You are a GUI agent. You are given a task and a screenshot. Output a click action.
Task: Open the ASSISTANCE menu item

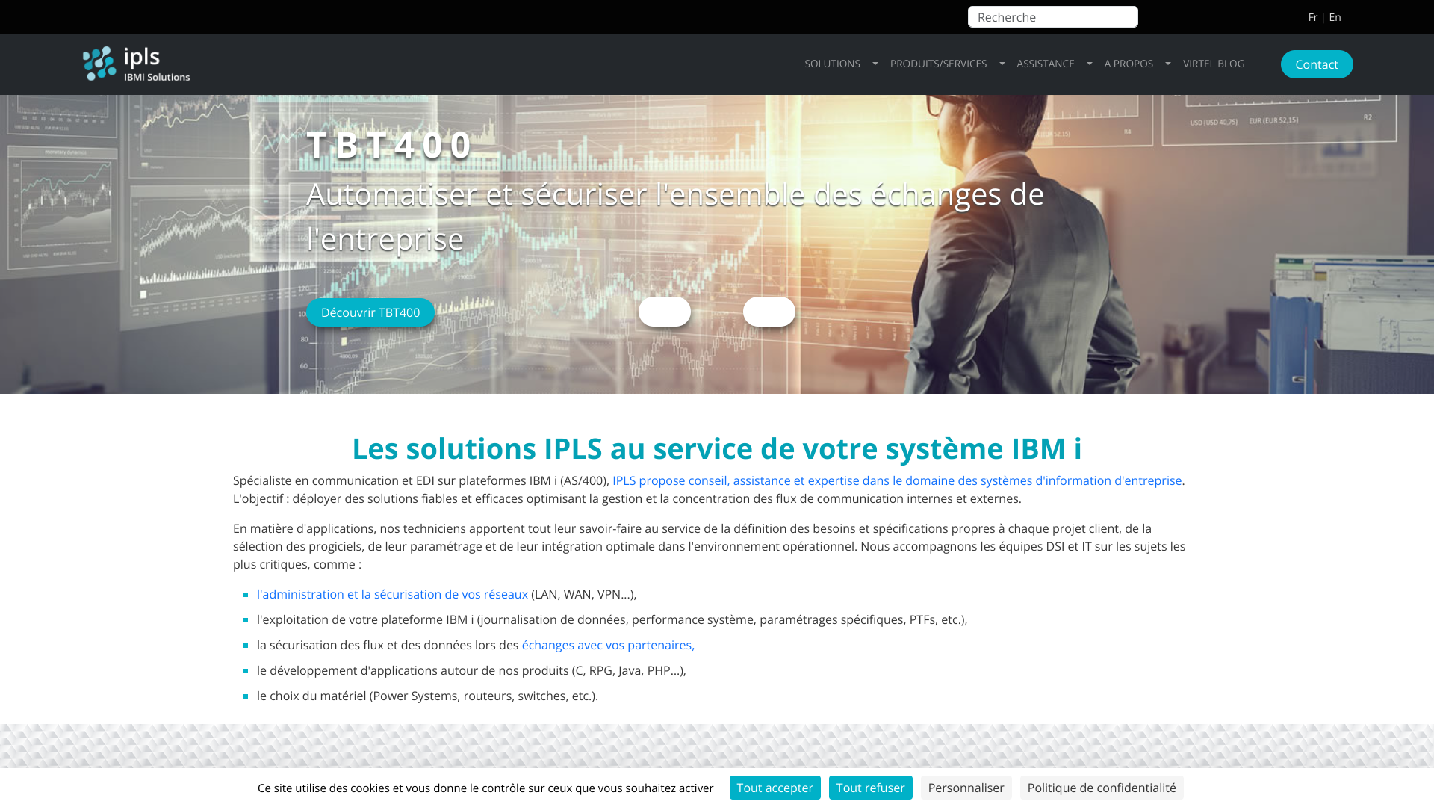(1045, 64)
